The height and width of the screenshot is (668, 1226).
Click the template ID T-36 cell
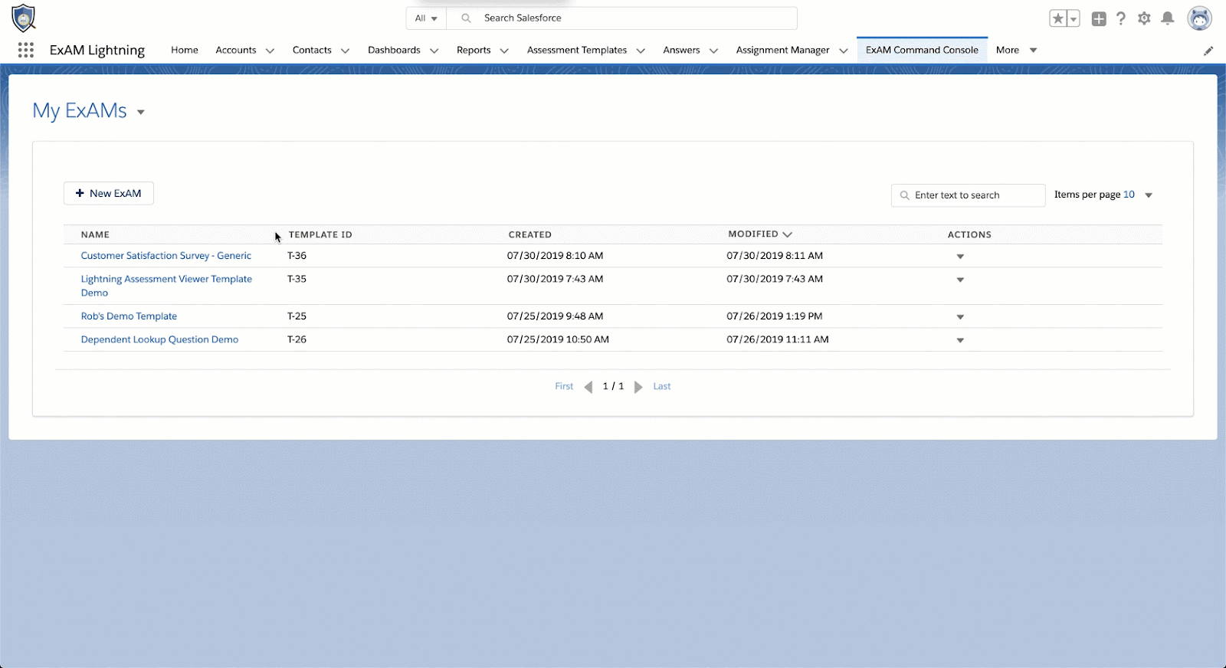pos(297,256)
